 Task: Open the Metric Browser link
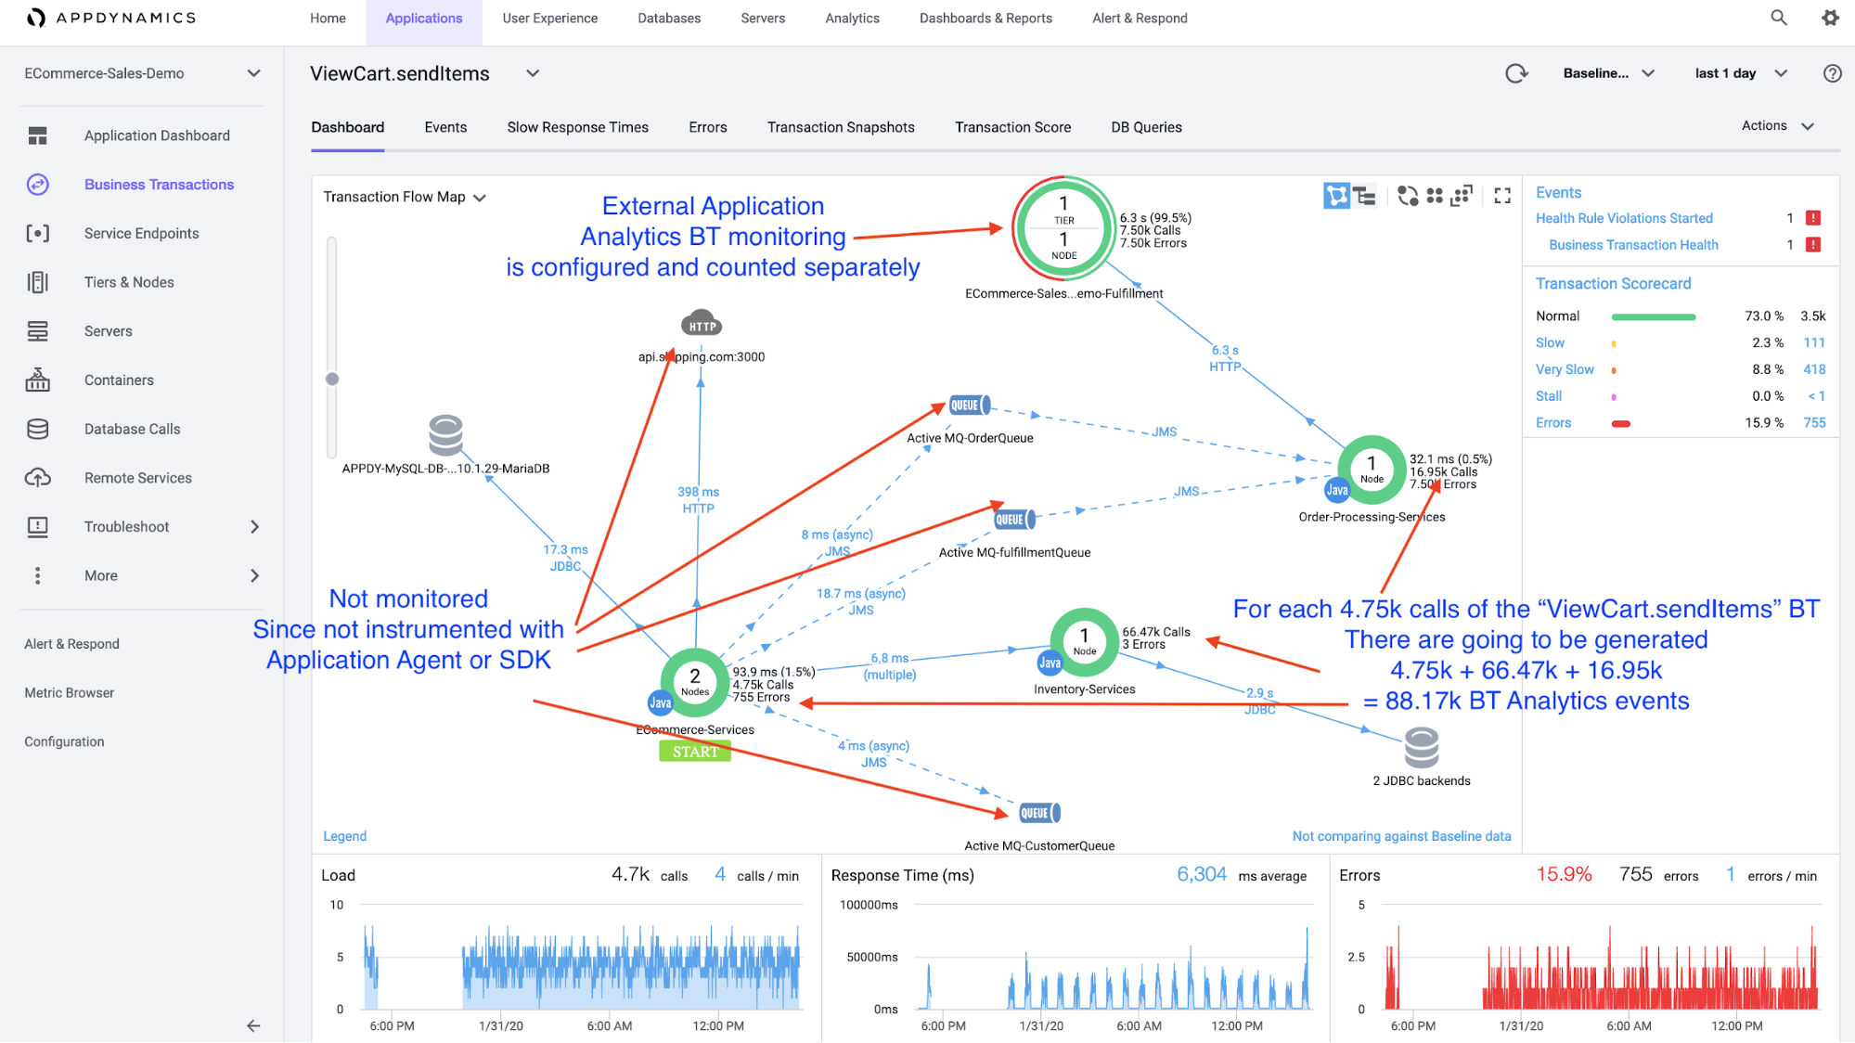pyautogui.click(x=69, y=693)
